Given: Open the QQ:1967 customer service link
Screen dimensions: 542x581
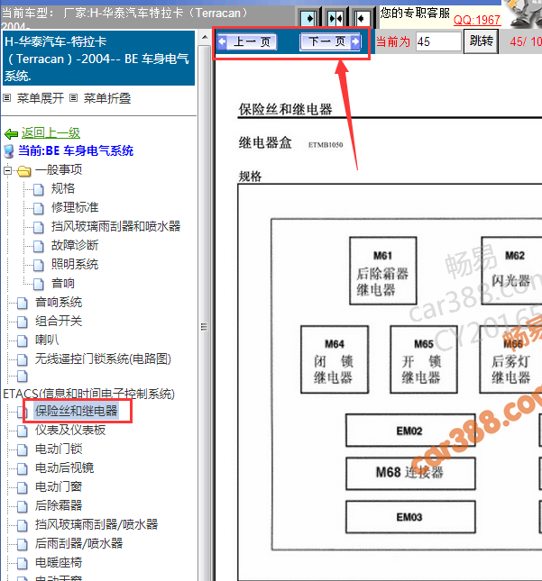Looking at the screenshot, I should coord(477,20).
